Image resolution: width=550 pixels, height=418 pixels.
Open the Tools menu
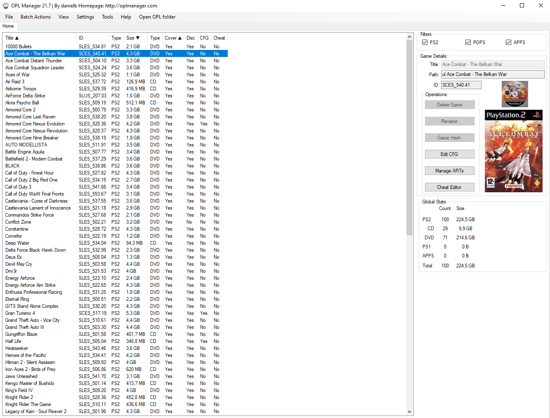pyautogui.click(x=107, y=17)
